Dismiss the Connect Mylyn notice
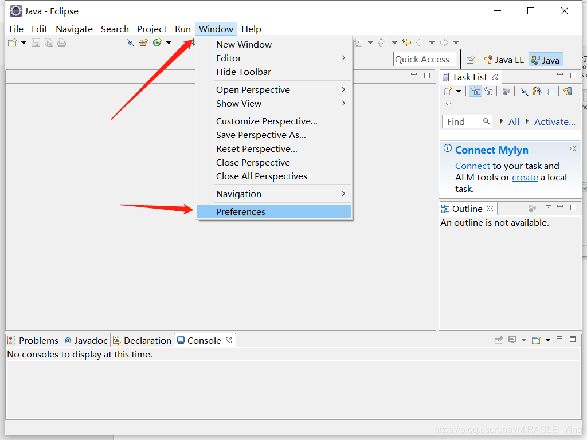The height and width of the screenshot is (440, 587). [x=573, y=148]
